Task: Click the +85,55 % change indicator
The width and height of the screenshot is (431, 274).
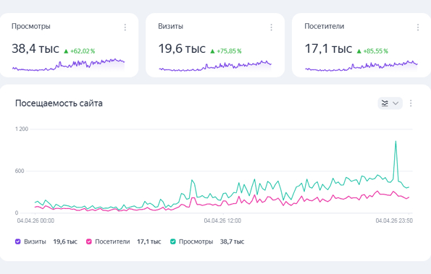Action: coord(372,51)
